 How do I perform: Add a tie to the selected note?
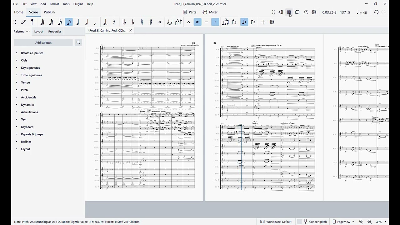[170, 22]
